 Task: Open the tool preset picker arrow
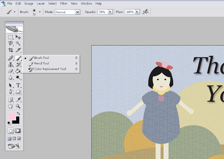coord(14,12)
